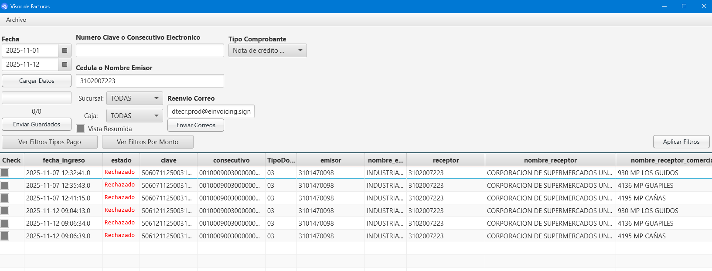The image size is (712, 271).
Task: Open Ver Filtros Tipos Pago
Action: click(x=50, y=142)
